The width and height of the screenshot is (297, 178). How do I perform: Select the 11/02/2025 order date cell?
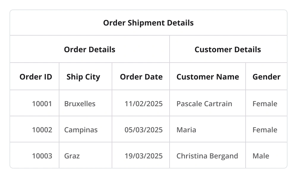[x=143, y=104]
